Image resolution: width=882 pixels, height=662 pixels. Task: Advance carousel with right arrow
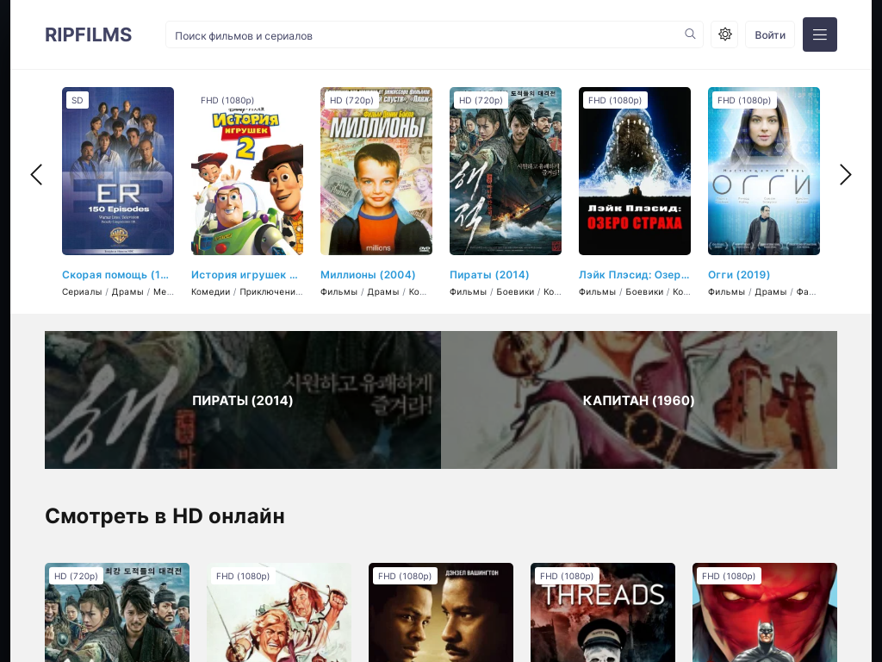coord(846,174)
